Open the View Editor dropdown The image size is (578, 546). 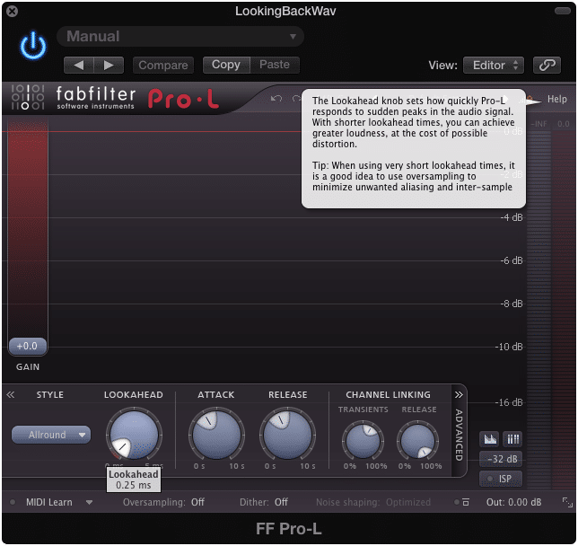click(494, 66)
